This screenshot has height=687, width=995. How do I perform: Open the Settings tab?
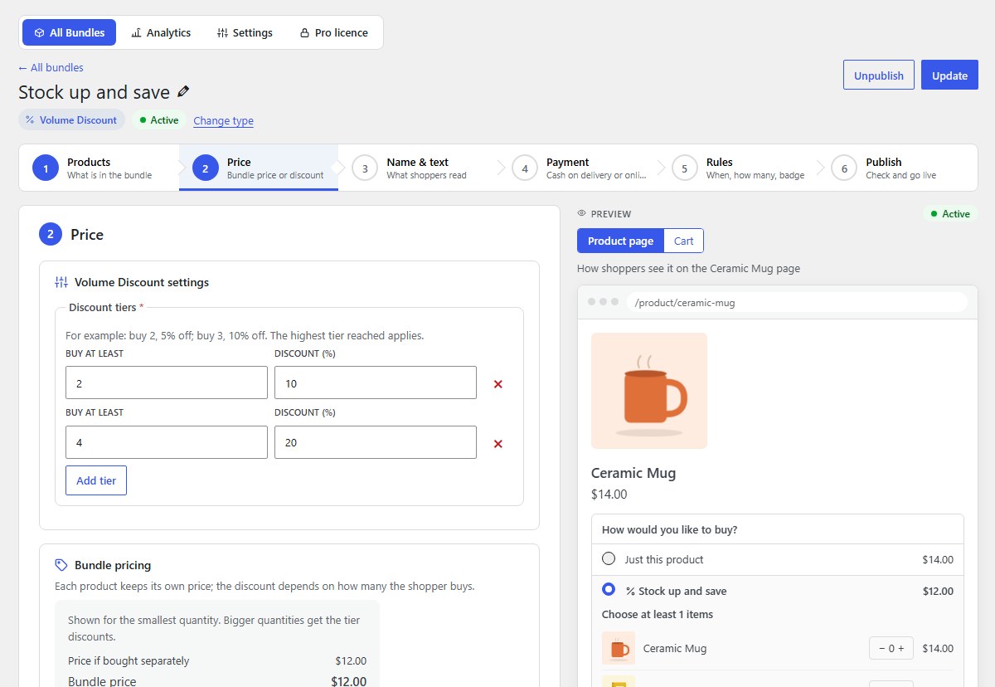click(x=245, y=32)
